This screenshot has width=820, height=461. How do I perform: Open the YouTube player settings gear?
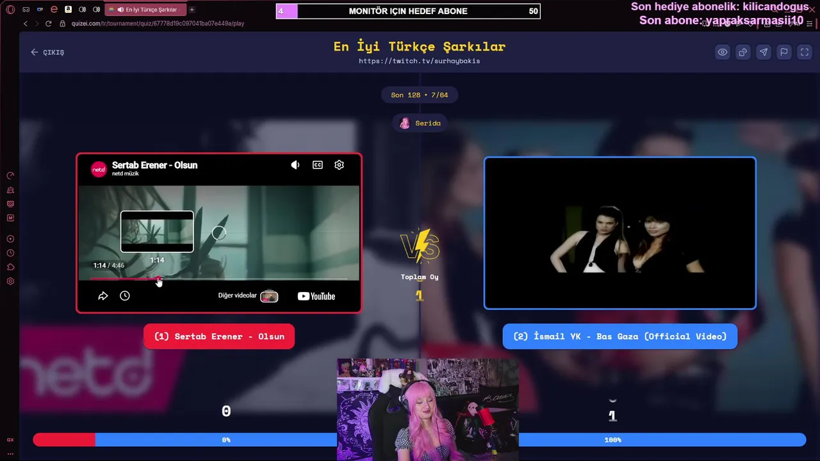coord(340,165)
